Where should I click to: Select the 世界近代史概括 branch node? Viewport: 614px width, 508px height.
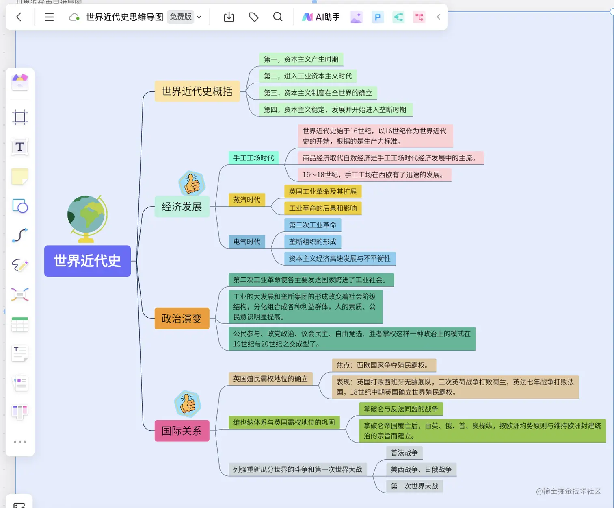(x=197, y=91)
